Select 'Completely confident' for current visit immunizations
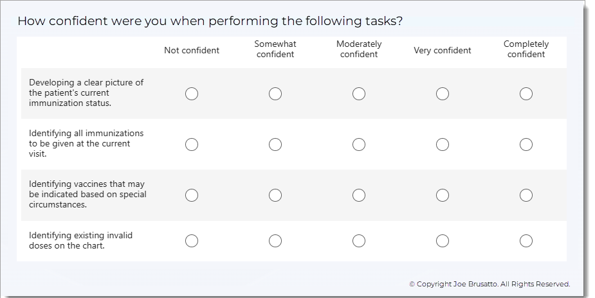The width and height of the screenshot is (595, 298). tap(526, 144)
